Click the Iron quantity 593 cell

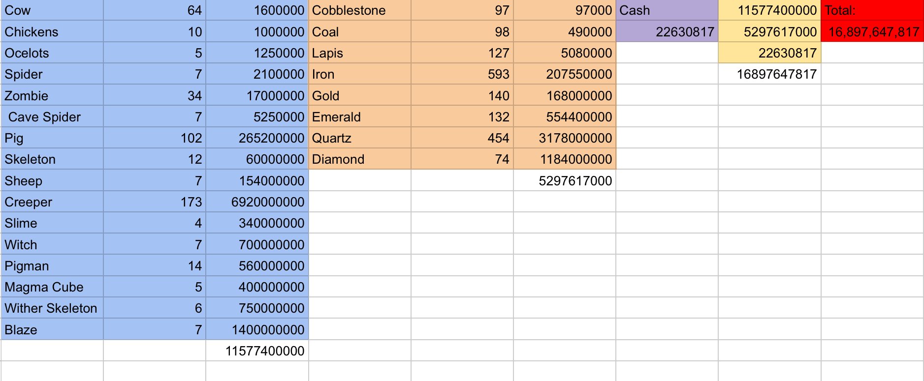tap(462, 74)
